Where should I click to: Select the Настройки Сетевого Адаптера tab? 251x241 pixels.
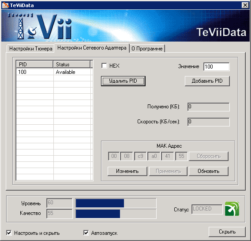point(92,48)
